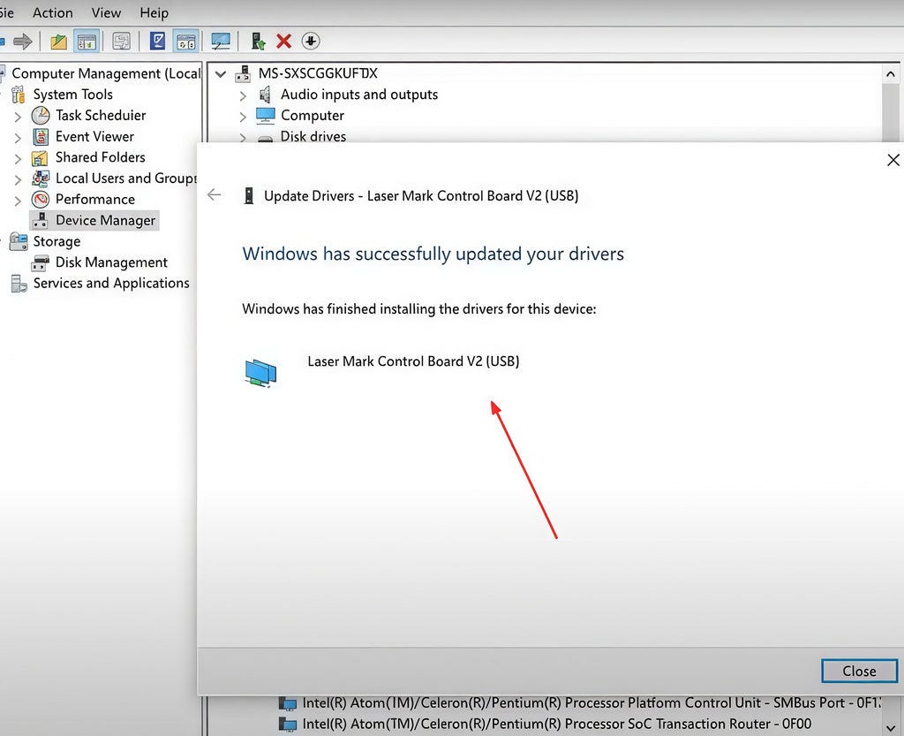This screenshot has width=904, height=736.
Task: Select Disk Management in the tree
Action: click(x=111, y=262)
